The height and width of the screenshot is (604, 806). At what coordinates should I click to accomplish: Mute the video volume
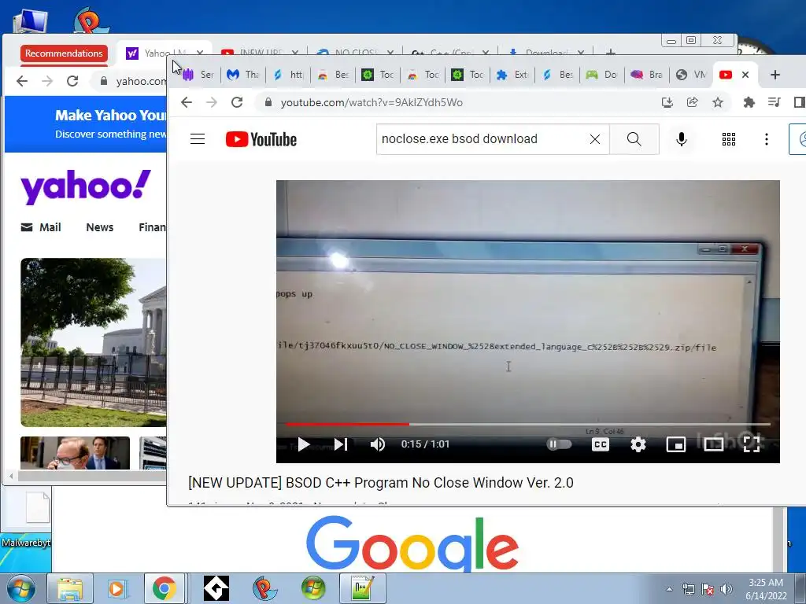pyautogui.click(x=378, y=444)
